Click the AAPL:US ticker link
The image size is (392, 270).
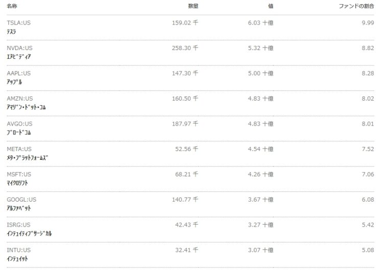[19, 73]
